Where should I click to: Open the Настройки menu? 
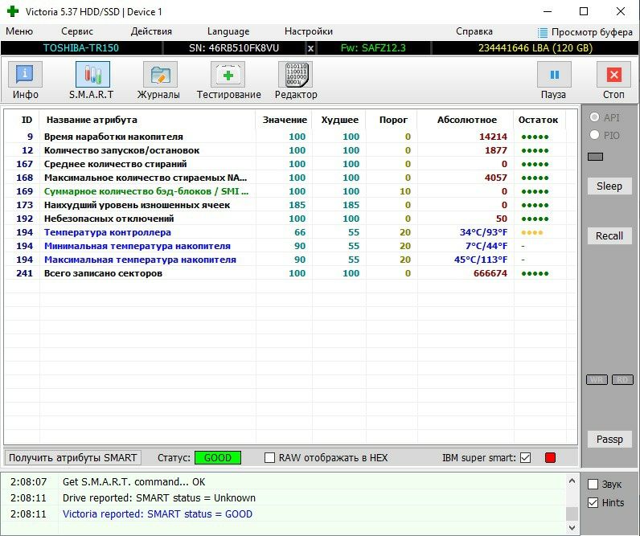tap(309, 31)
